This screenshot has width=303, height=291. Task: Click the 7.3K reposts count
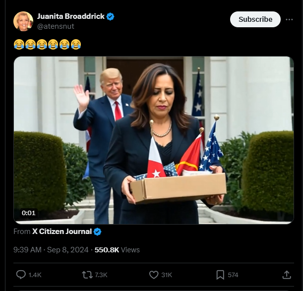pos(101,275)
